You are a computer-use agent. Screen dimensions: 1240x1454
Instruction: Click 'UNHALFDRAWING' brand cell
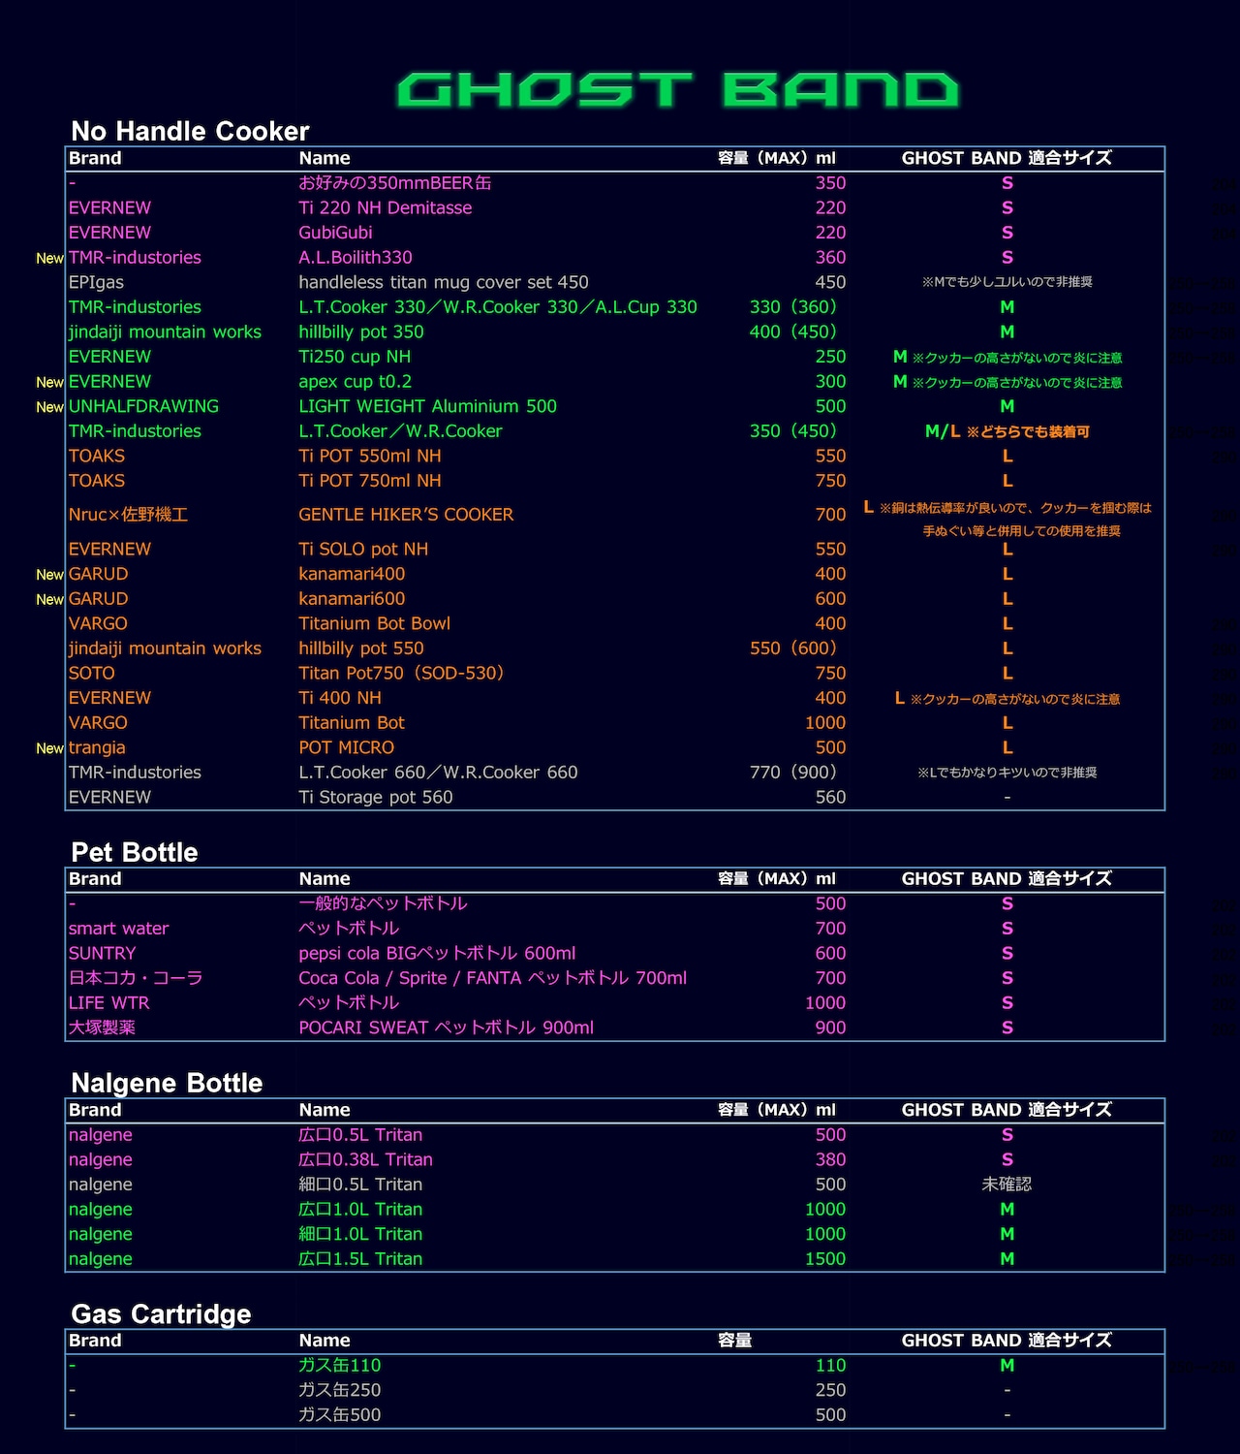pos(143,406)
